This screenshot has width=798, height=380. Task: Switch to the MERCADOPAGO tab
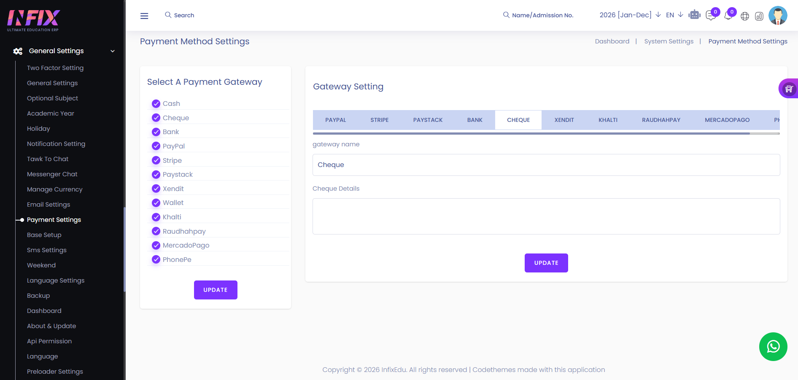pyautogui.click(x=727, y=120)
